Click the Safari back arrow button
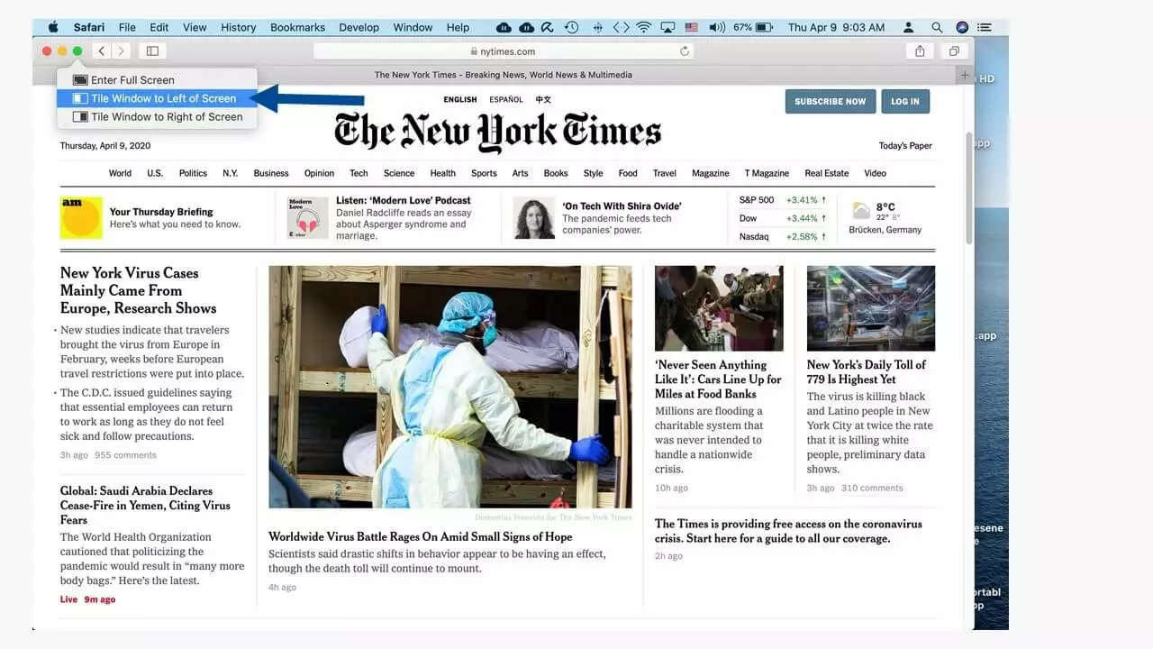The width and height of the screenshot is (1153, 649). tap(102, 51)
